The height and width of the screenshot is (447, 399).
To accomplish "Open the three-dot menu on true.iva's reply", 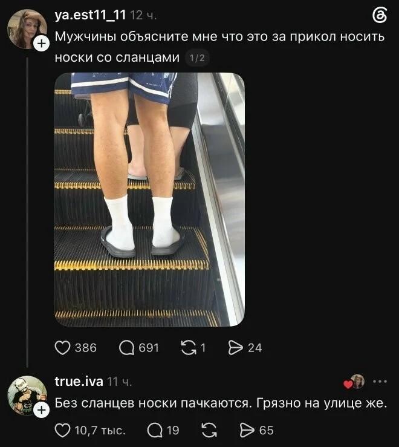I will tap(380, 382).
